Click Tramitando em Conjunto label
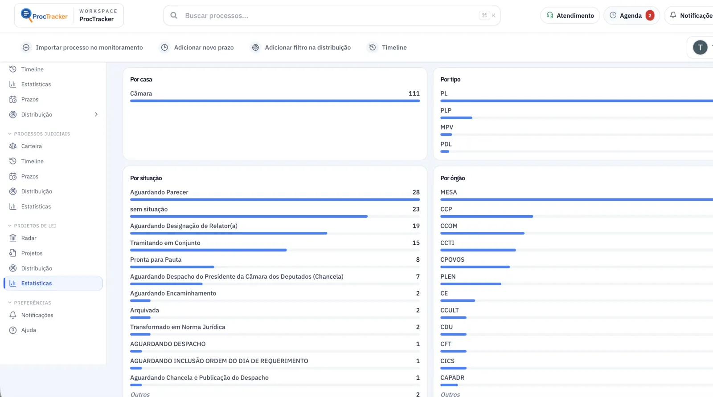 (165, 243)
